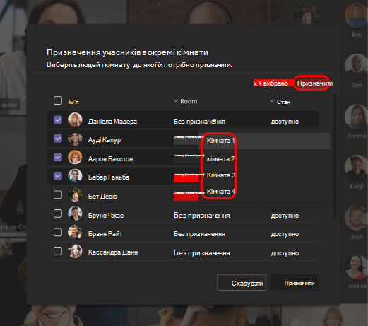Click Kadji's avatar in background meeting
The height and width of the screenshot is (326, 368).
[356, 168]
